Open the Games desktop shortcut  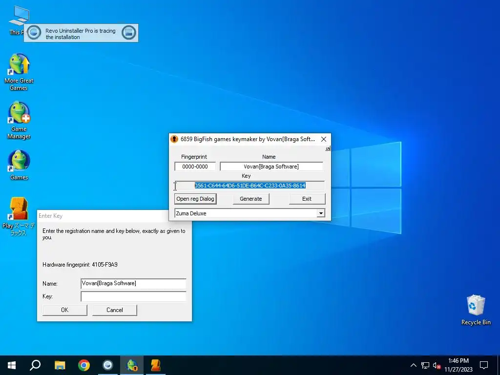[x=19, y=165]
